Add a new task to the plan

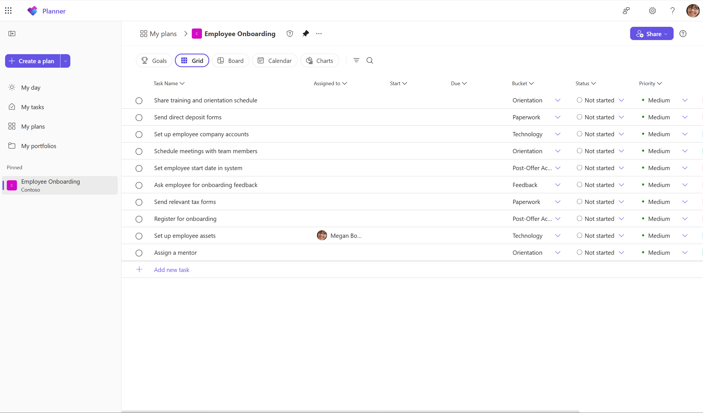pos(171,270)
